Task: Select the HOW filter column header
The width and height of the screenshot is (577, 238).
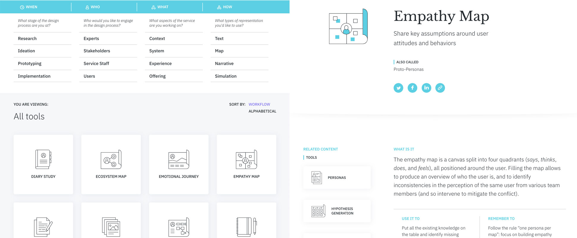Action: click(x=225, y=7)
